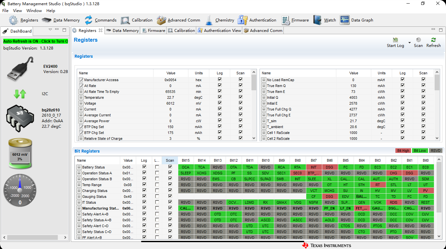The image size is (446, 249).
Task: Close the Registers tab
Action: coord(101,30)
